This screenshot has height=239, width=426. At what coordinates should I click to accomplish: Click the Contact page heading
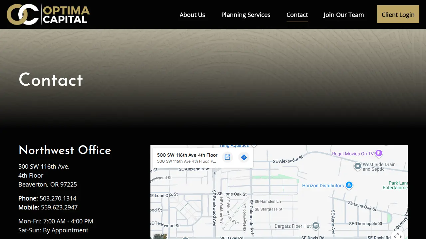(x=51, y=80)
